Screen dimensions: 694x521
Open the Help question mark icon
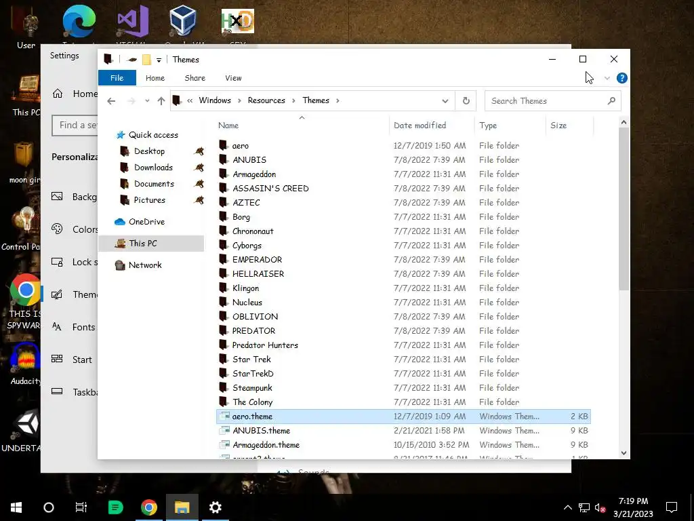click(622, 78)
